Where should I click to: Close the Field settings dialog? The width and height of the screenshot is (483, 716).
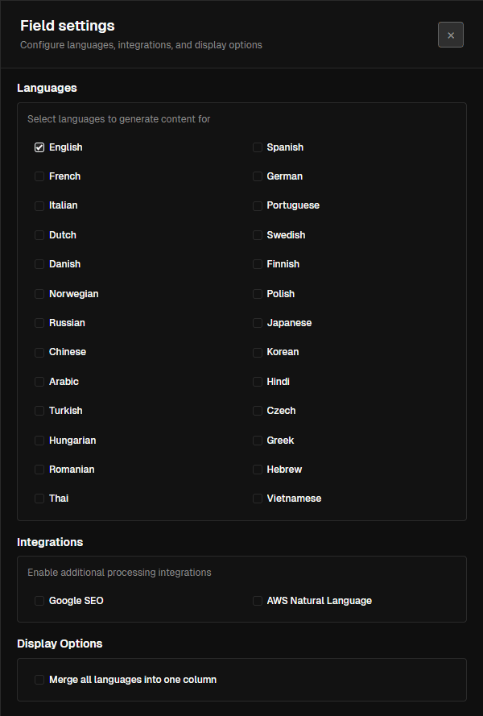tap(450, 34)
